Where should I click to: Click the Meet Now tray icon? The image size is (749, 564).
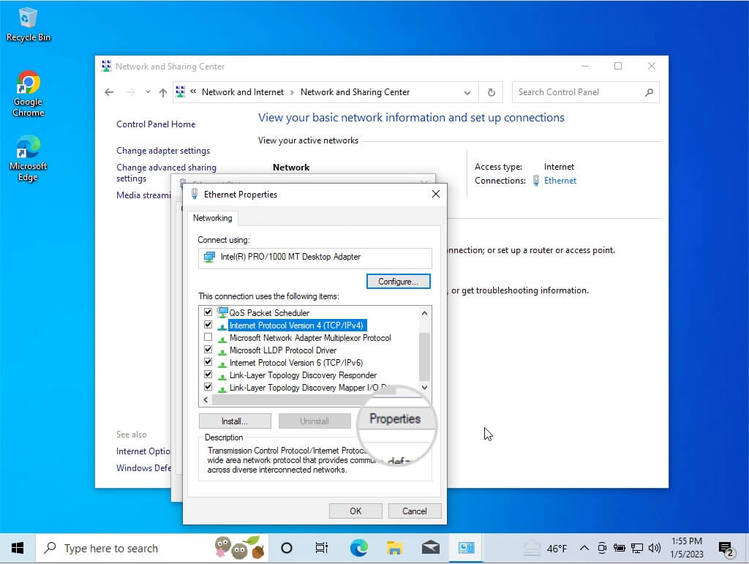[x=602, y=548]
